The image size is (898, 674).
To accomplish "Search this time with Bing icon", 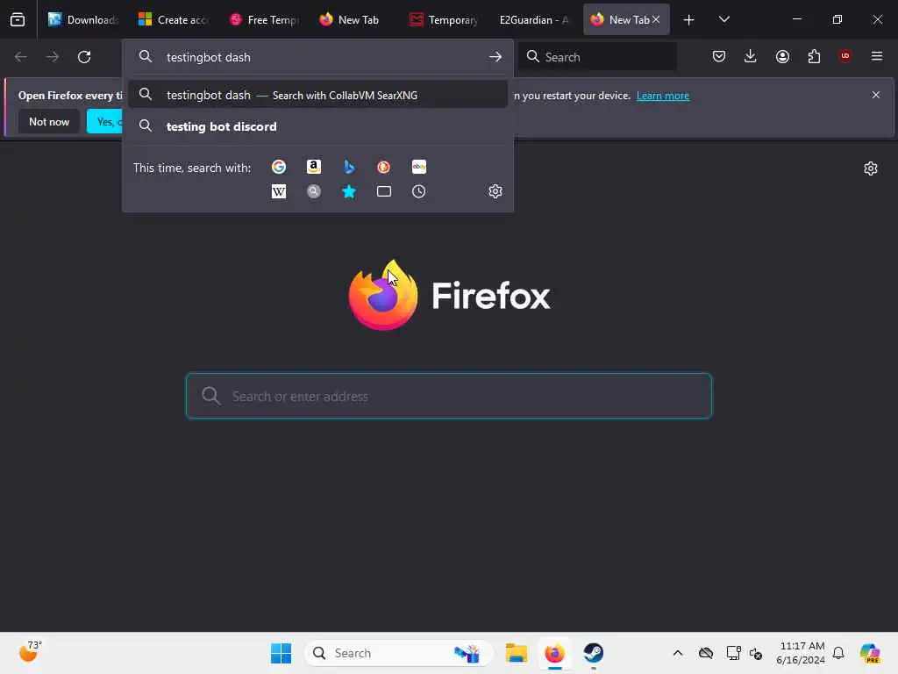I will pyautogui.click(x=349, y=167).
